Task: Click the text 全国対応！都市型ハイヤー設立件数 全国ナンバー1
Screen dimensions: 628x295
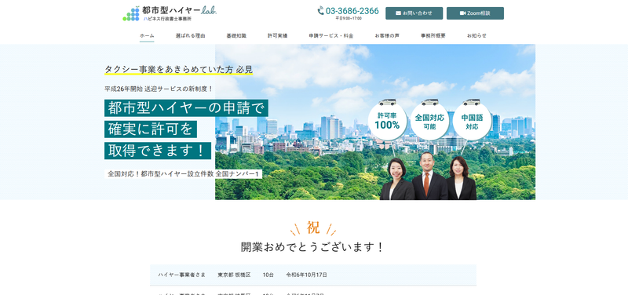Action: click(184, 174)
